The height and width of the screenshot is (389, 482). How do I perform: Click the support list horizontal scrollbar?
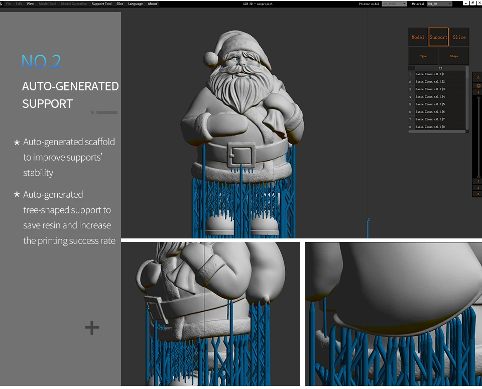tap(436, 132)
